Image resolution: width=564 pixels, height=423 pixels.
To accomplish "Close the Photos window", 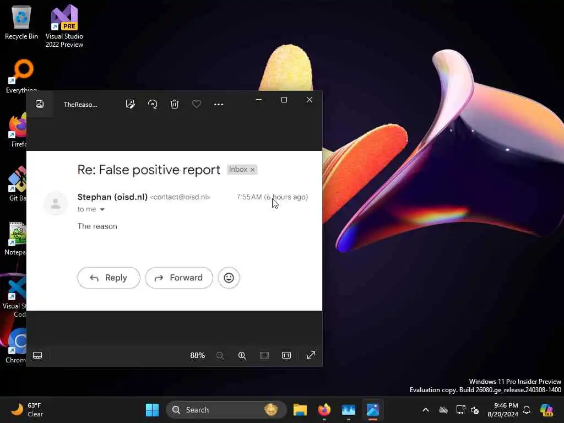I will [310, 100].
